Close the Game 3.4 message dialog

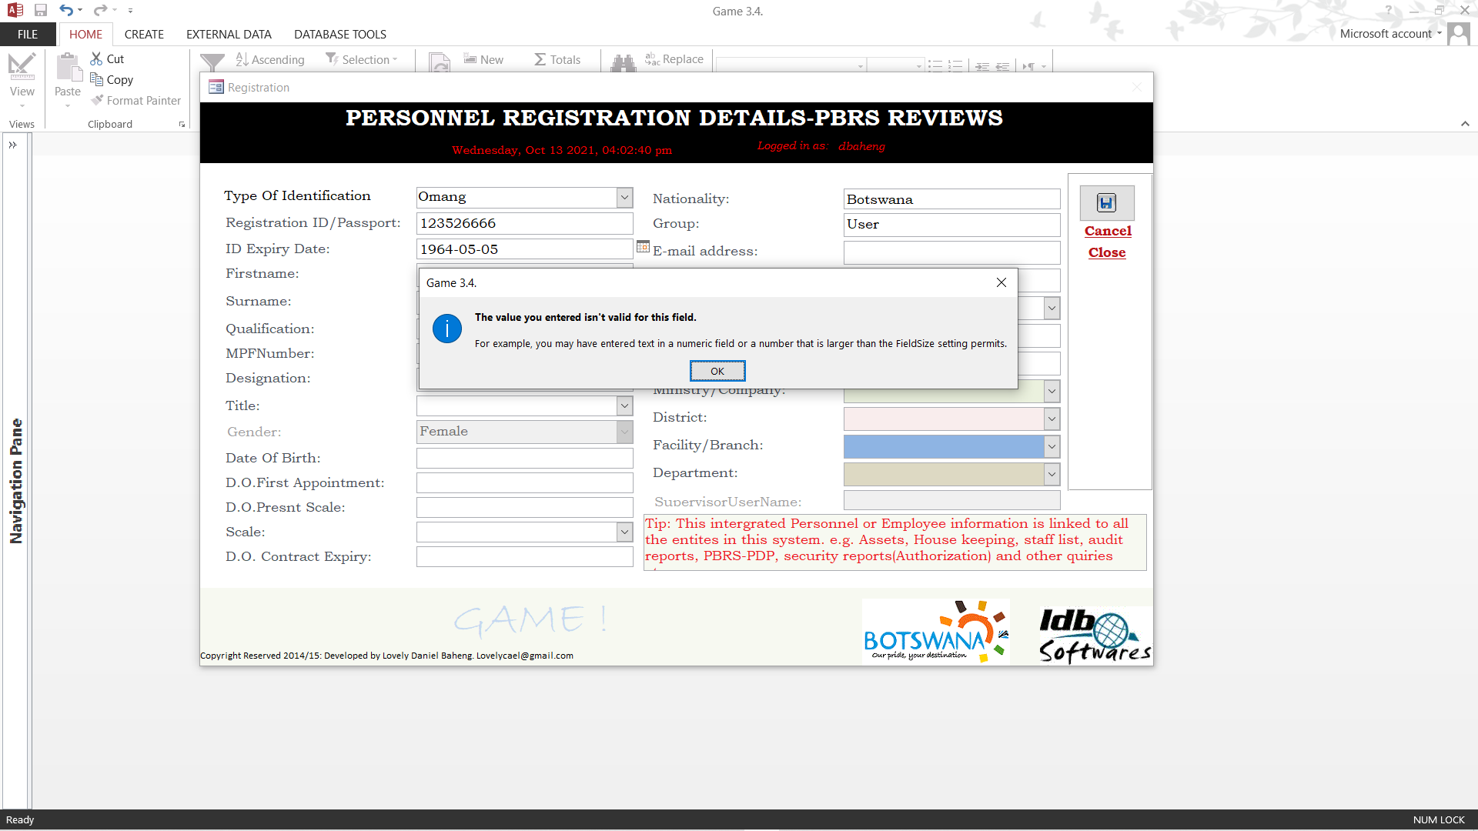pyautogui.click(x=1001, y=282)
